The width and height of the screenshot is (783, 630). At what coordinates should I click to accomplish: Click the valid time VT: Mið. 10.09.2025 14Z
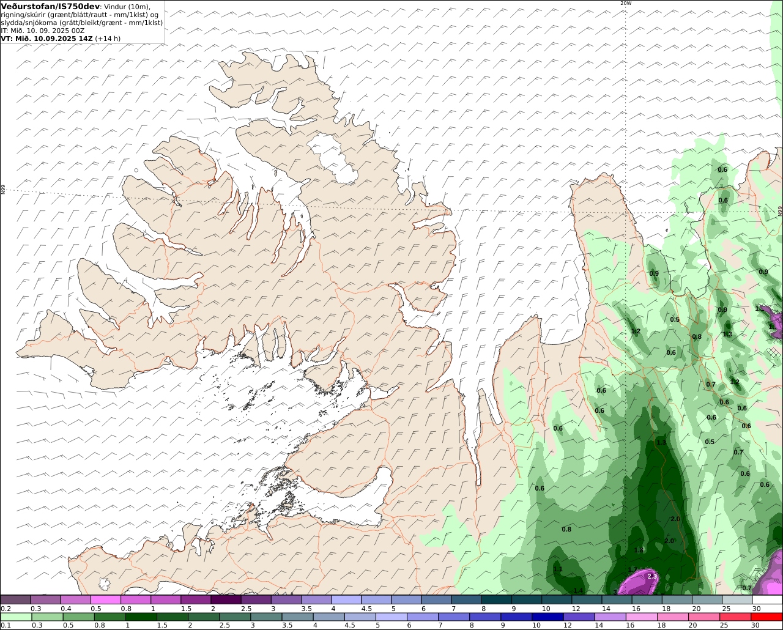click(x=47, y=39)
